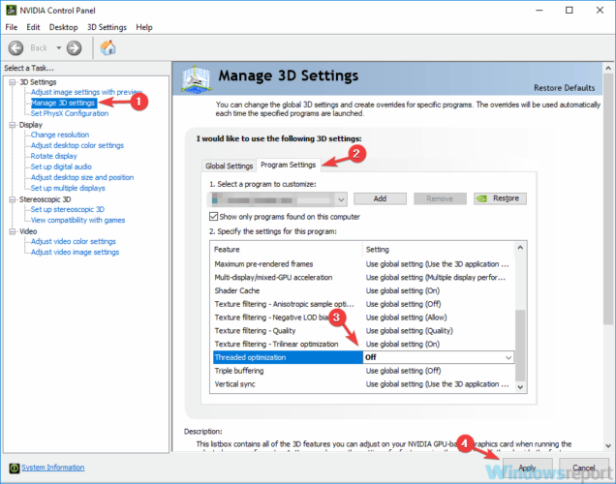This screenshot has height=484, width=616.
Task: Open the File menu
Action: [x=12, y=27]
